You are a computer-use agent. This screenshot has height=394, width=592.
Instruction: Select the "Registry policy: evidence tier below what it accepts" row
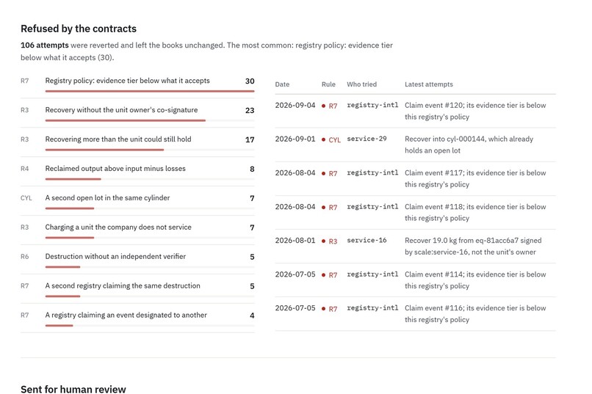(x=137, y=84)
